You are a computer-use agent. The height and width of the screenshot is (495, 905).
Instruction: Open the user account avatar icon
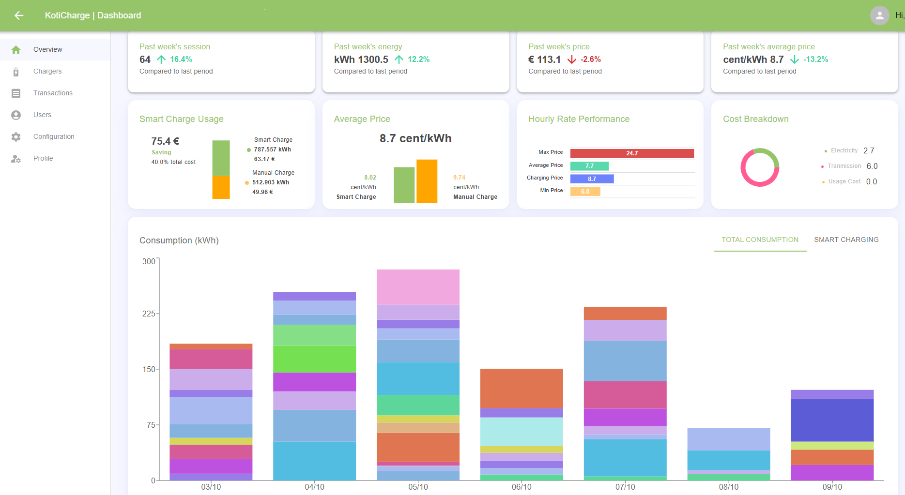[x=879, y=15]
